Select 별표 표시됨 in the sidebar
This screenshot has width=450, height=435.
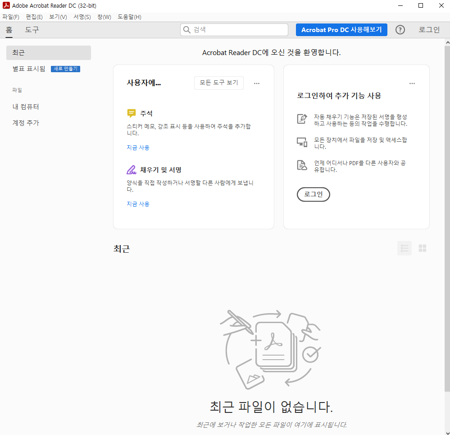(x=29, y=69)
